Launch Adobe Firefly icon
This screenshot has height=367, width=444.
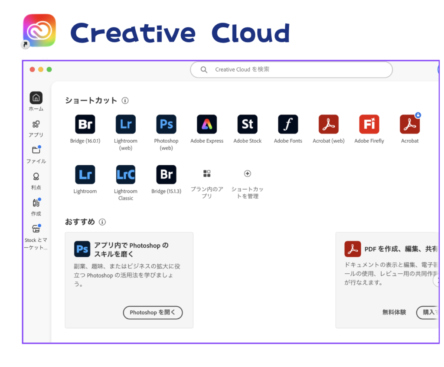[x=369, y=125]
